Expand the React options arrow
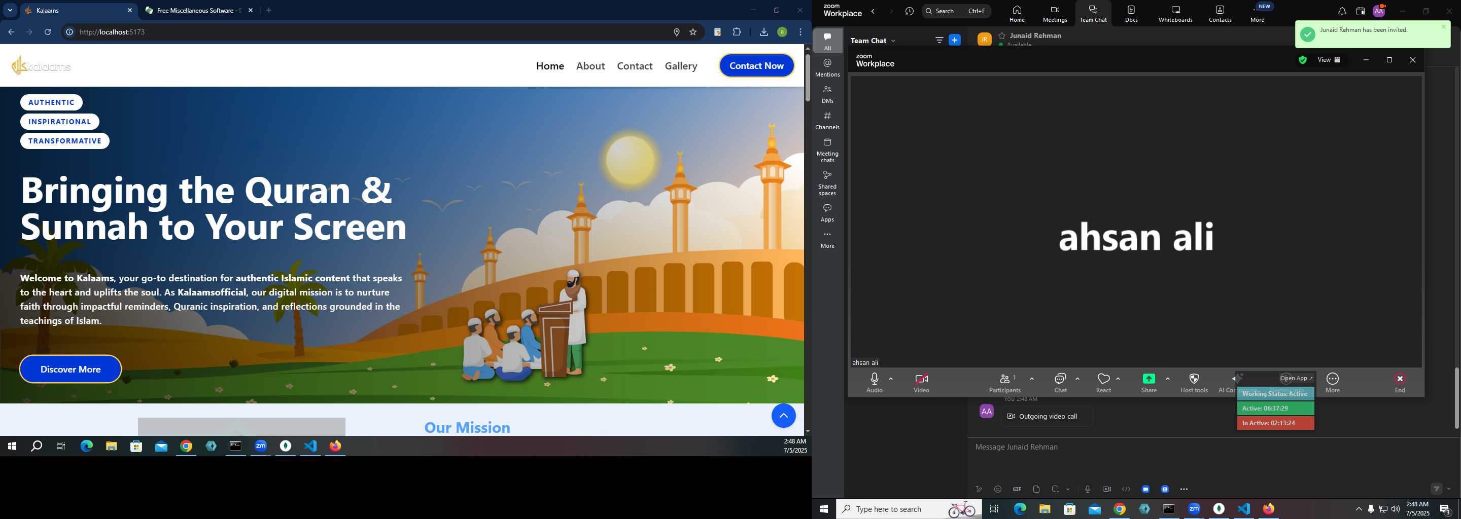1461x519 pixels. (1118, 379)
